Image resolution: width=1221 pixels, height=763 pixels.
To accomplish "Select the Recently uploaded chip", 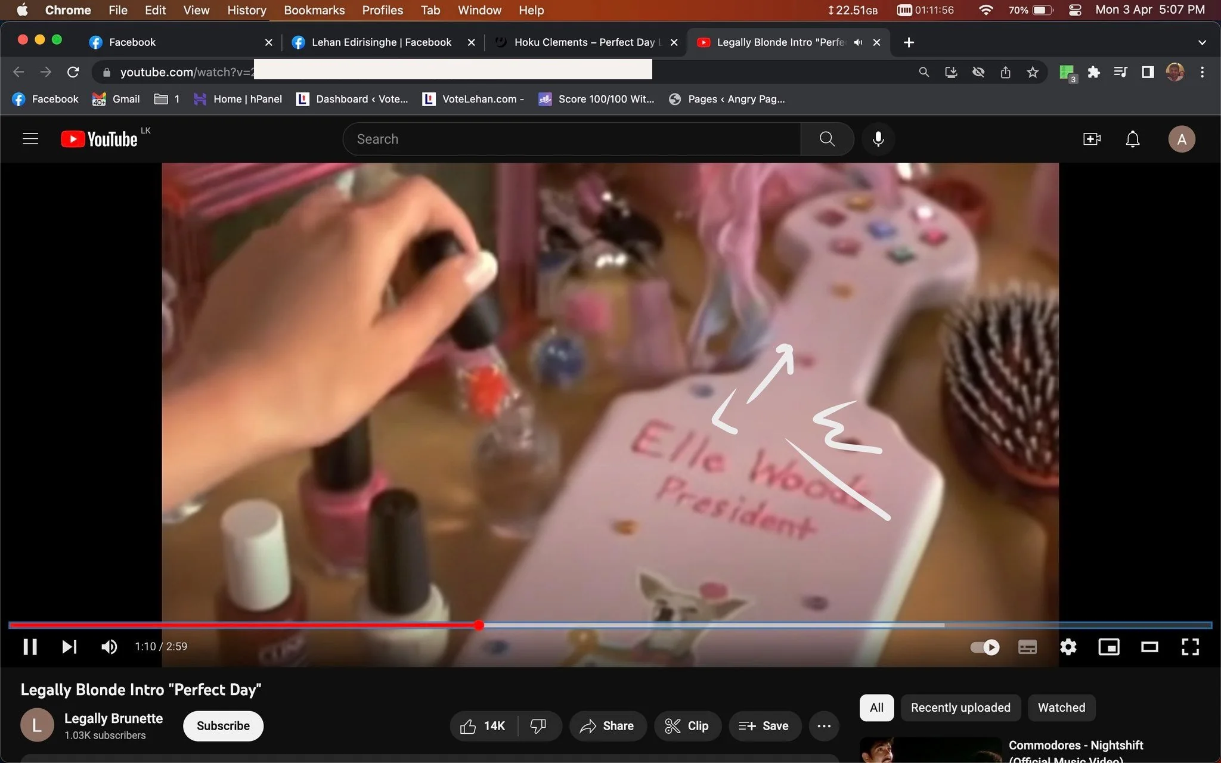I will (x=960, y=708).
